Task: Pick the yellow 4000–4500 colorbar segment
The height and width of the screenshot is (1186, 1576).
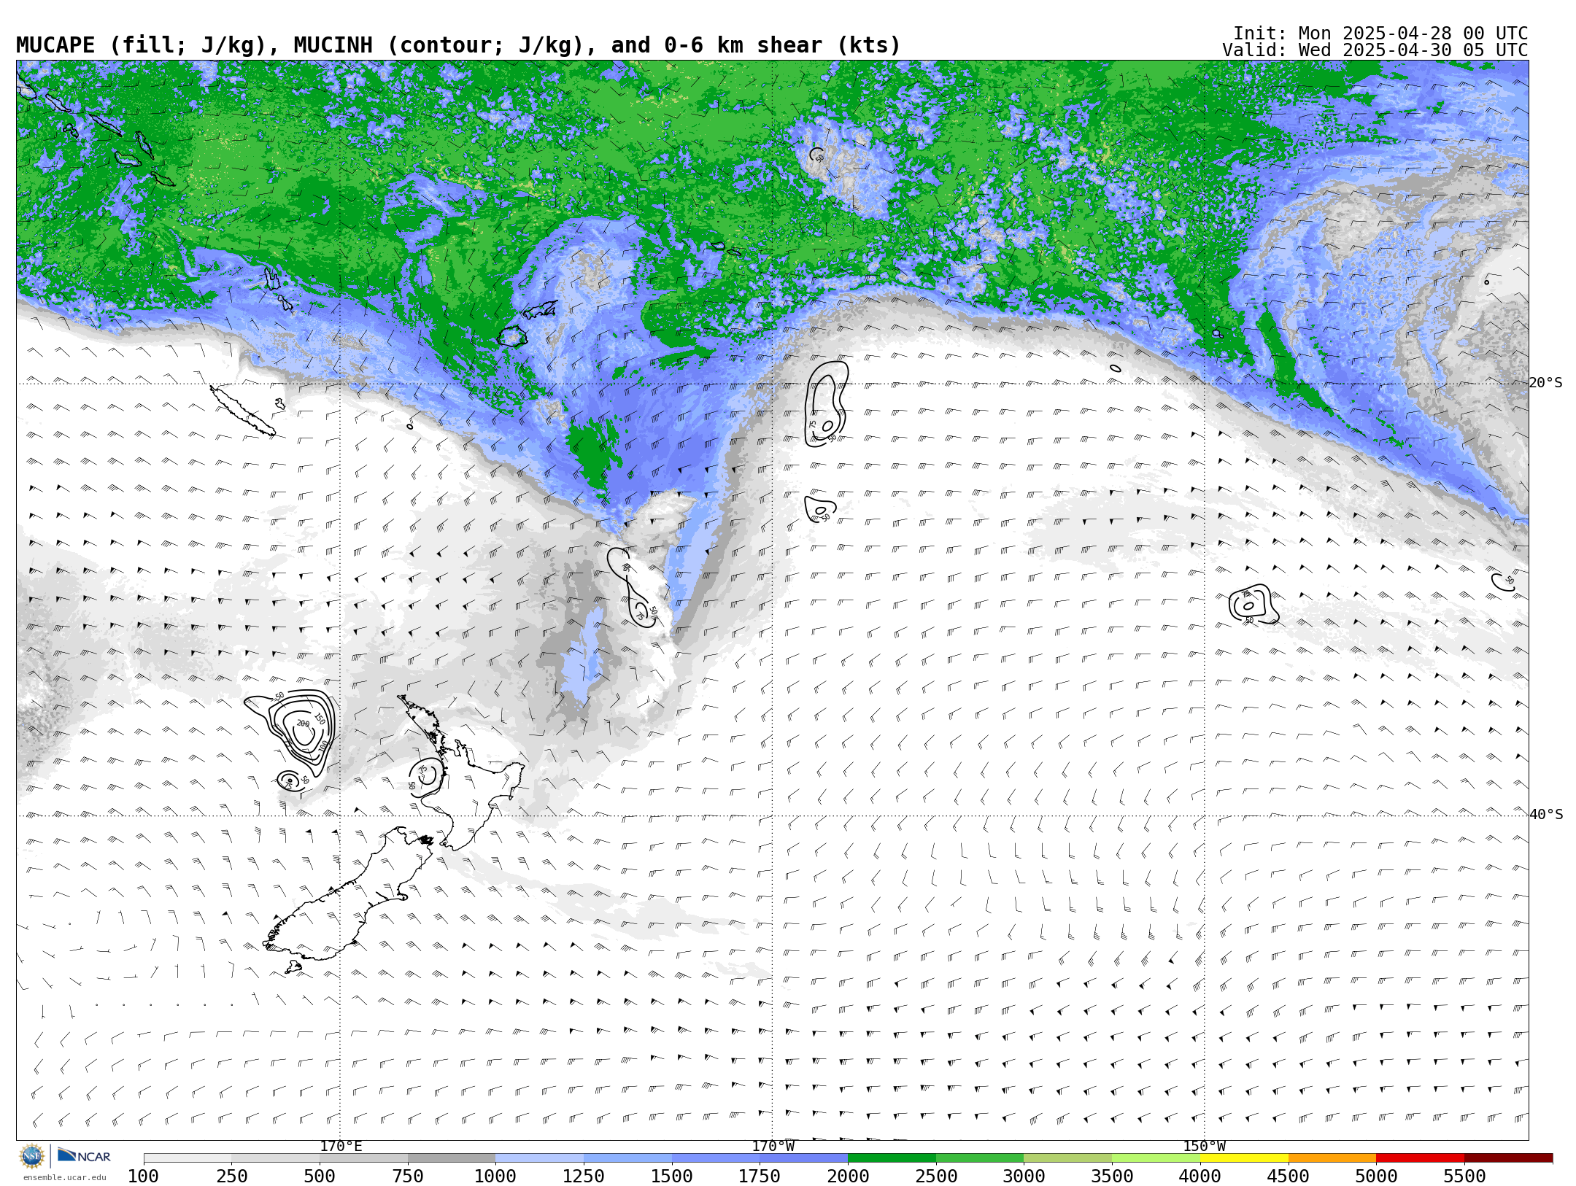Action: (x=1244, y=1158)
